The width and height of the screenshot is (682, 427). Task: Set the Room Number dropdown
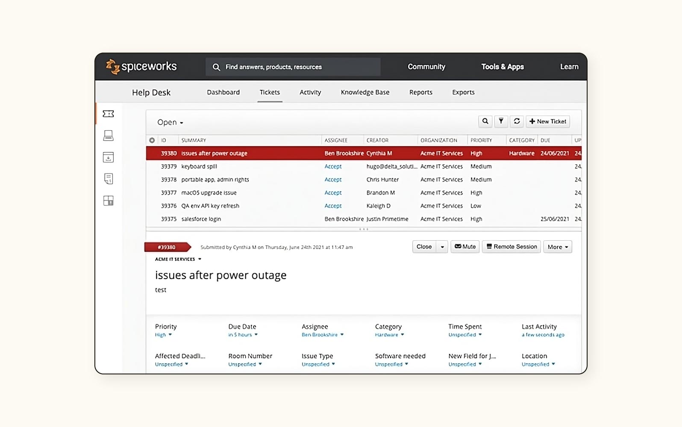(245, 364)
